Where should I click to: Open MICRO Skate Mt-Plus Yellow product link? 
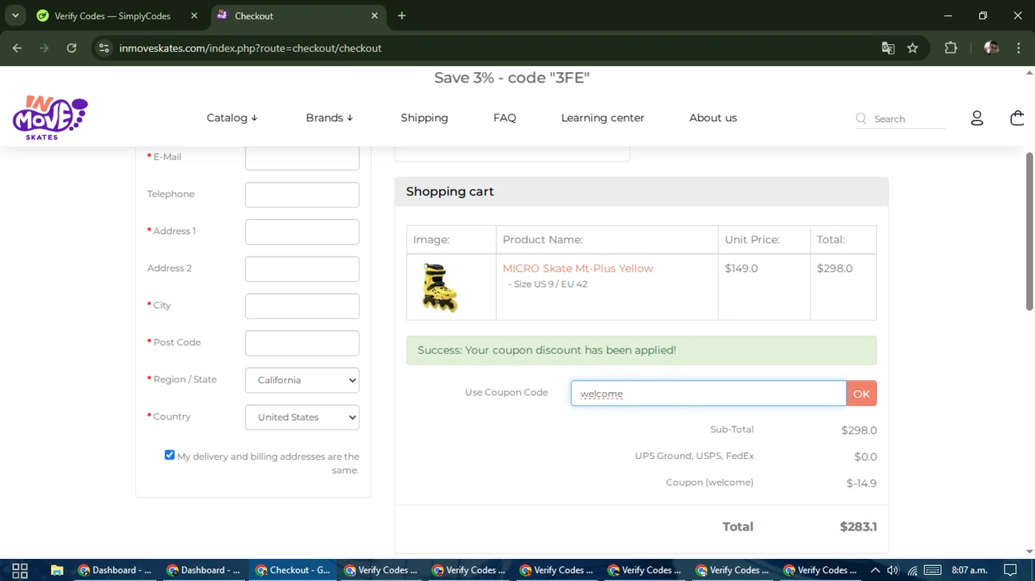tap(578, 269)
